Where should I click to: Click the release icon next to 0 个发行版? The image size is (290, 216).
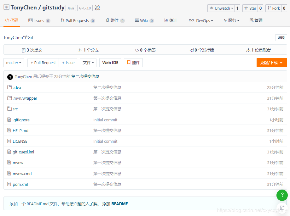coord(192,50)
